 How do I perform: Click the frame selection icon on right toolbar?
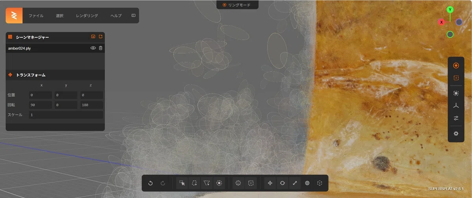(x=456, y=93)
